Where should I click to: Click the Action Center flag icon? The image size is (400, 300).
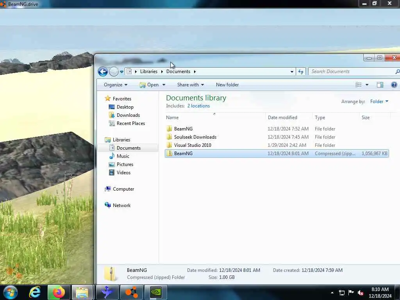351,292
